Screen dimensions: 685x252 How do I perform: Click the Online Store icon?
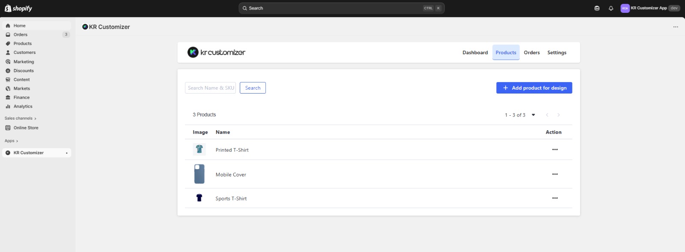point(8,128)
